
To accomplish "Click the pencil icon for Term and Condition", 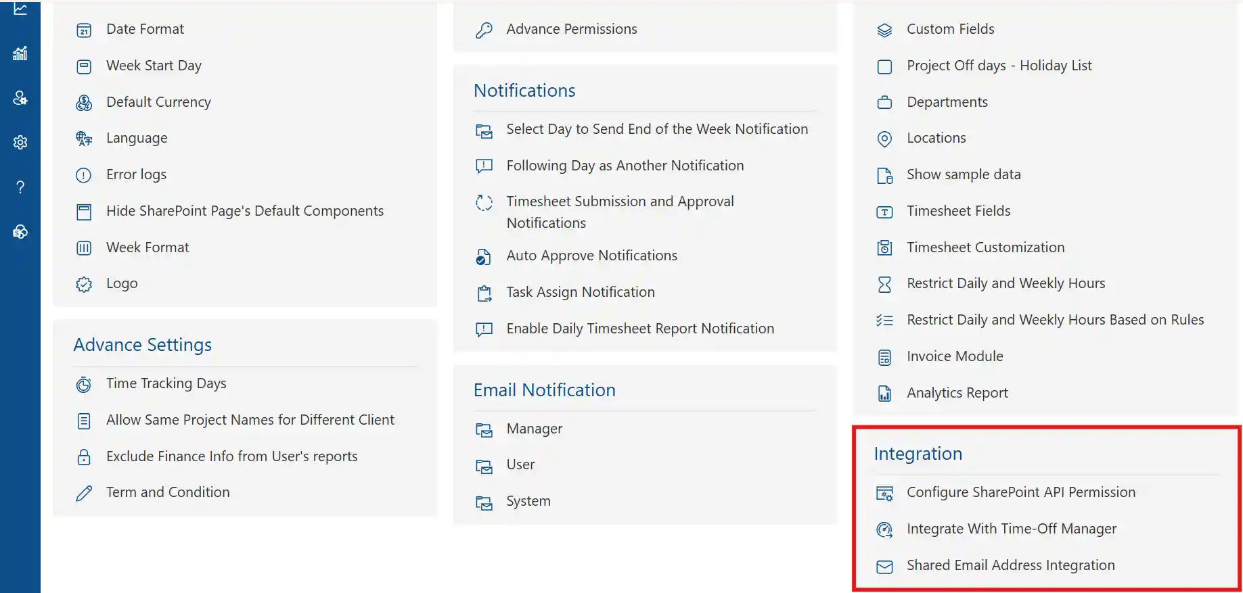I will [x=84, y=493].
